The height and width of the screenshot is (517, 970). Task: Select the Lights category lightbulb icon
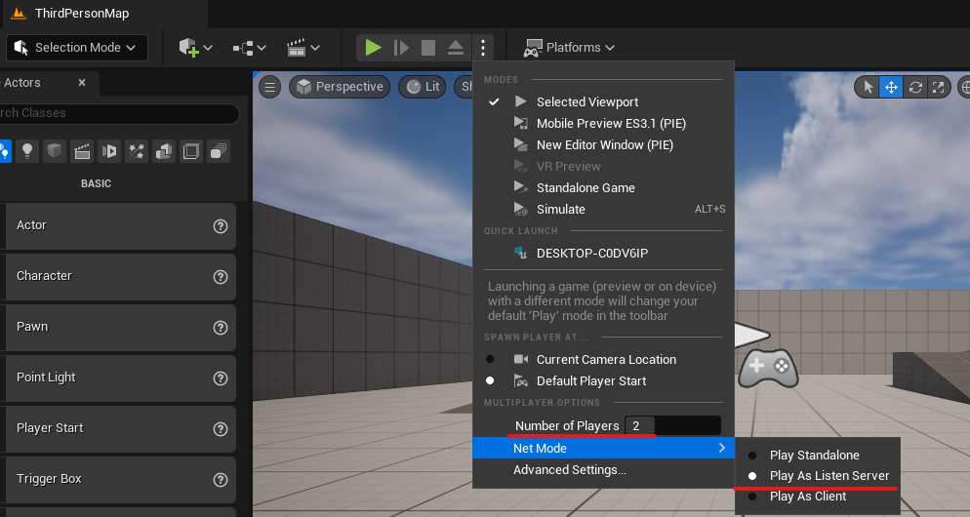click(27, 151)
